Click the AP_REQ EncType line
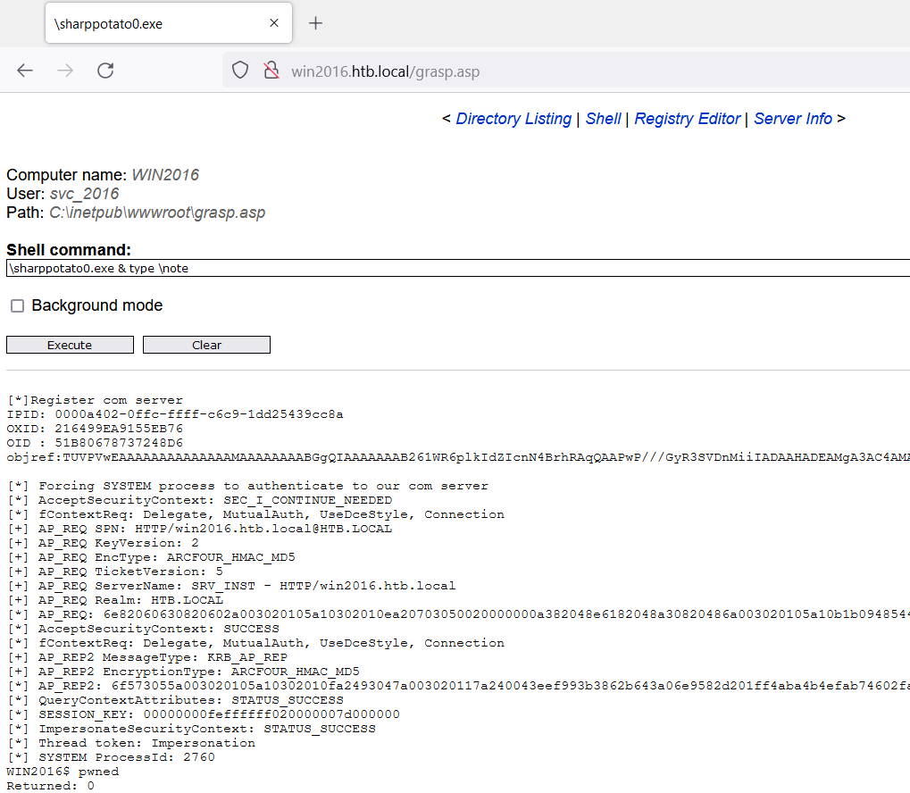Image resolution: width=910 pixels, height=793 pixels. tap(151, 557)
